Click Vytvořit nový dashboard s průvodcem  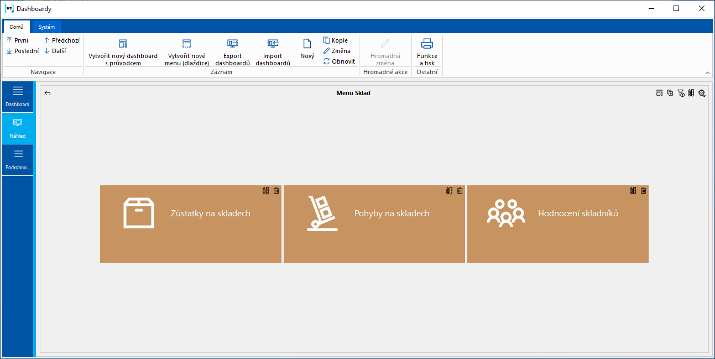(123, 52)
